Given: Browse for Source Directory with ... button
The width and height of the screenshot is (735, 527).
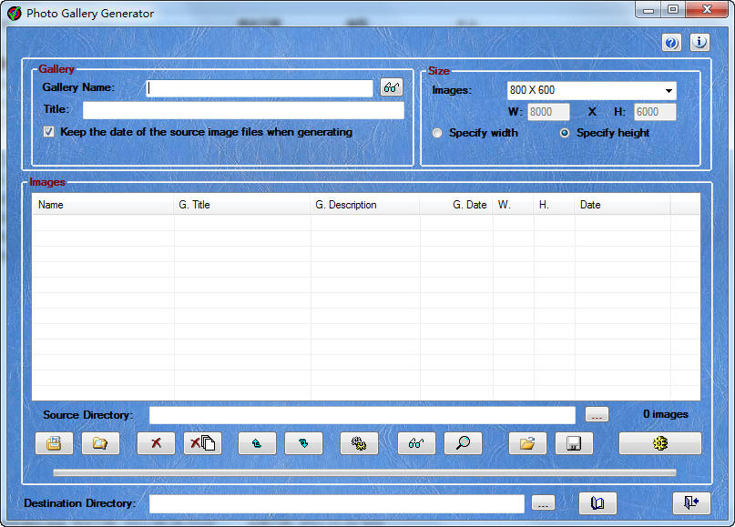Looking at the screenshot, I should pos(597,414).
